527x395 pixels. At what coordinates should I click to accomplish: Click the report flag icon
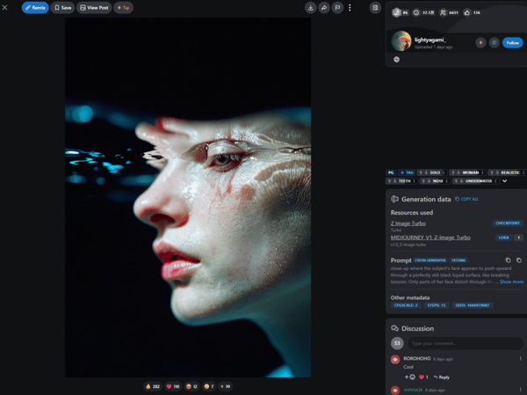(337, 8)
